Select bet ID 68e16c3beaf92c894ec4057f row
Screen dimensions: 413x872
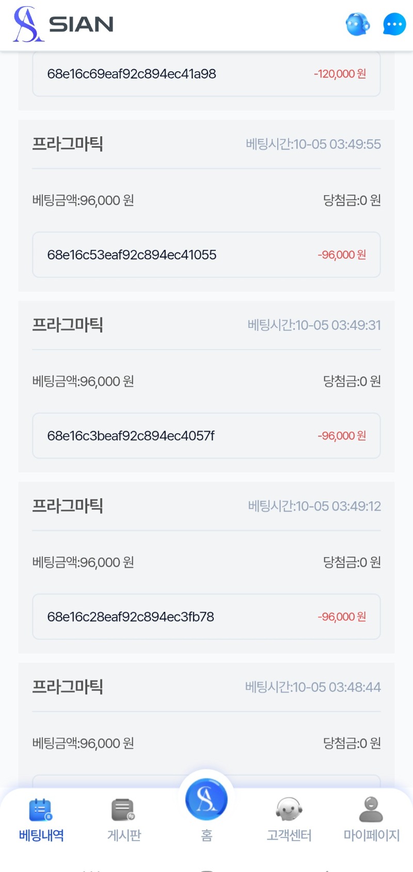[x=206, y=436]
